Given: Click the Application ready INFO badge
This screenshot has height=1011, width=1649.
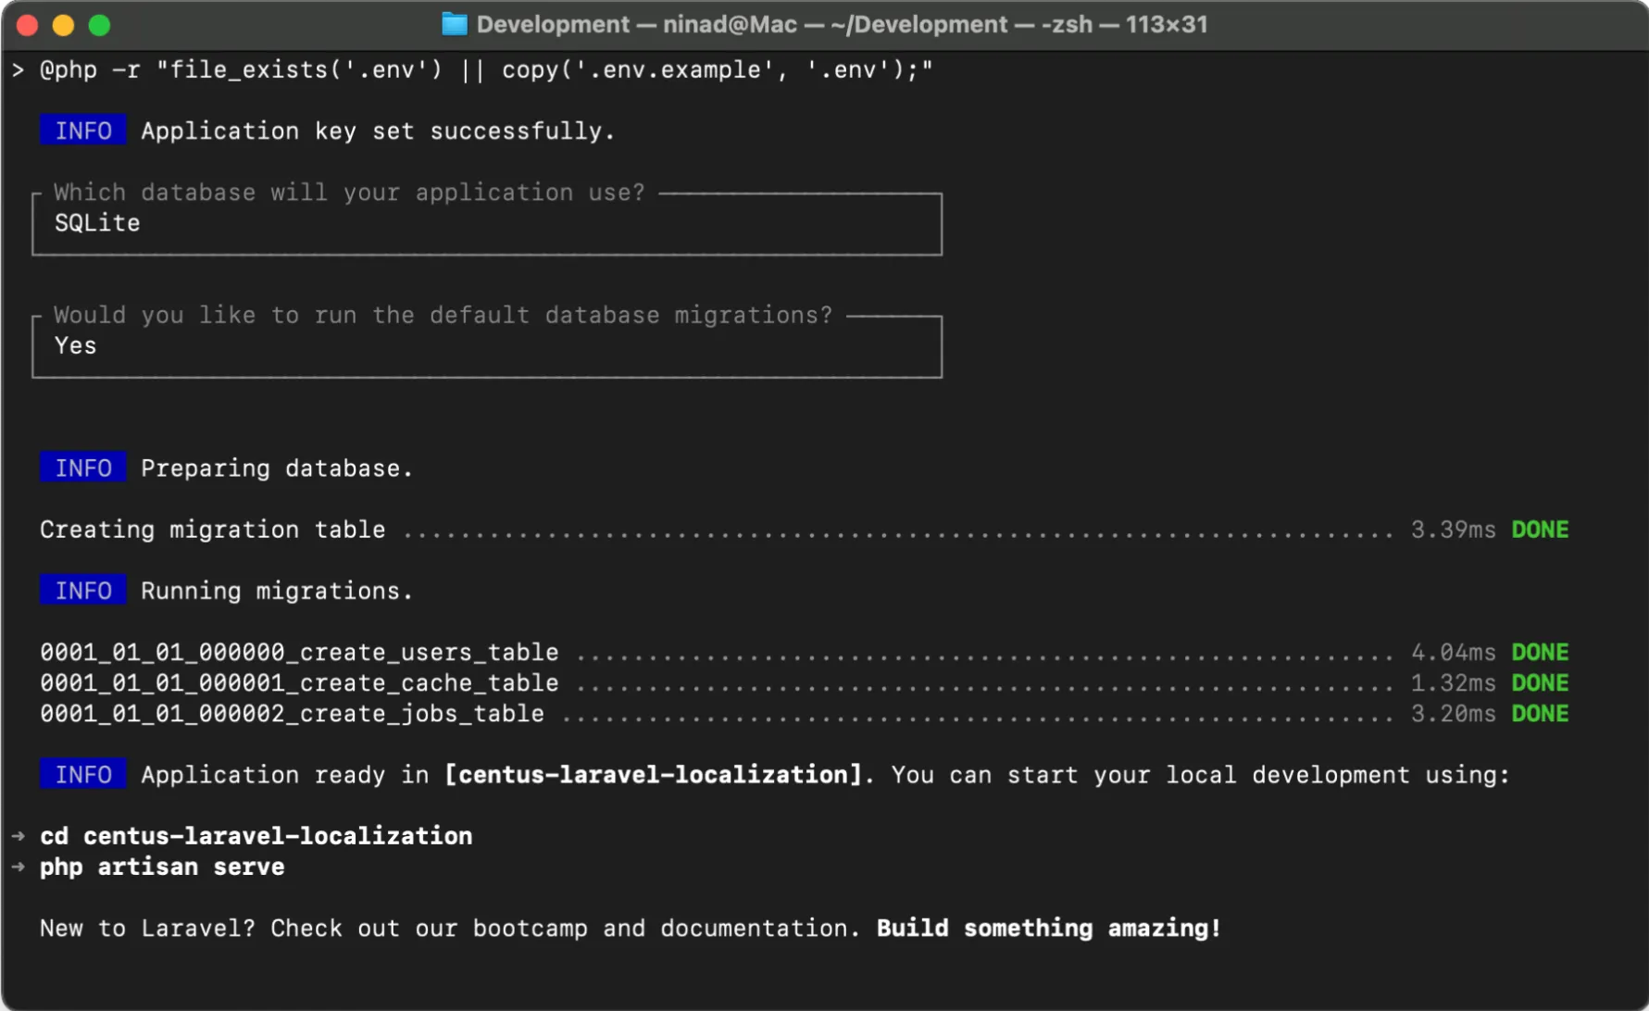Looking at the screenshot, I should [x=82, y=774].
